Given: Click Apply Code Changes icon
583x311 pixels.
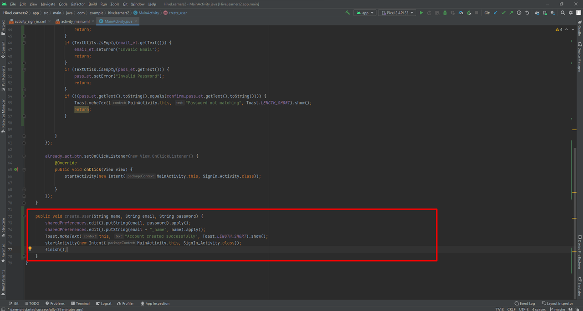Looking at the screenshot, I should coord(437,13).
